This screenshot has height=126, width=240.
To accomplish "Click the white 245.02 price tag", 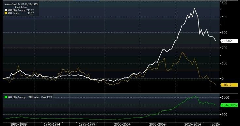I will (x=229, y=41).
